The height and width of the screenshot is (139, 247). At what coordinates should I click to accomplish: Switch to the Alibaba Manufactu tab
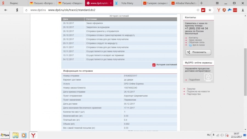pyautogui.click(x=184, y=3)
